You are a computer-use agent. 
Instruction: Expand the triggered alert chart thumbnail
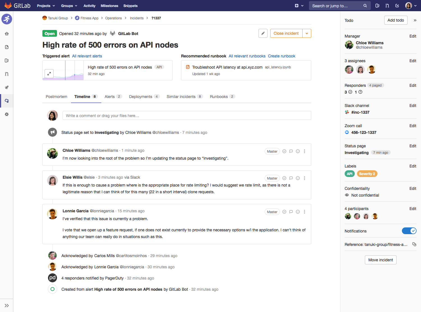(x=49, y=74)
